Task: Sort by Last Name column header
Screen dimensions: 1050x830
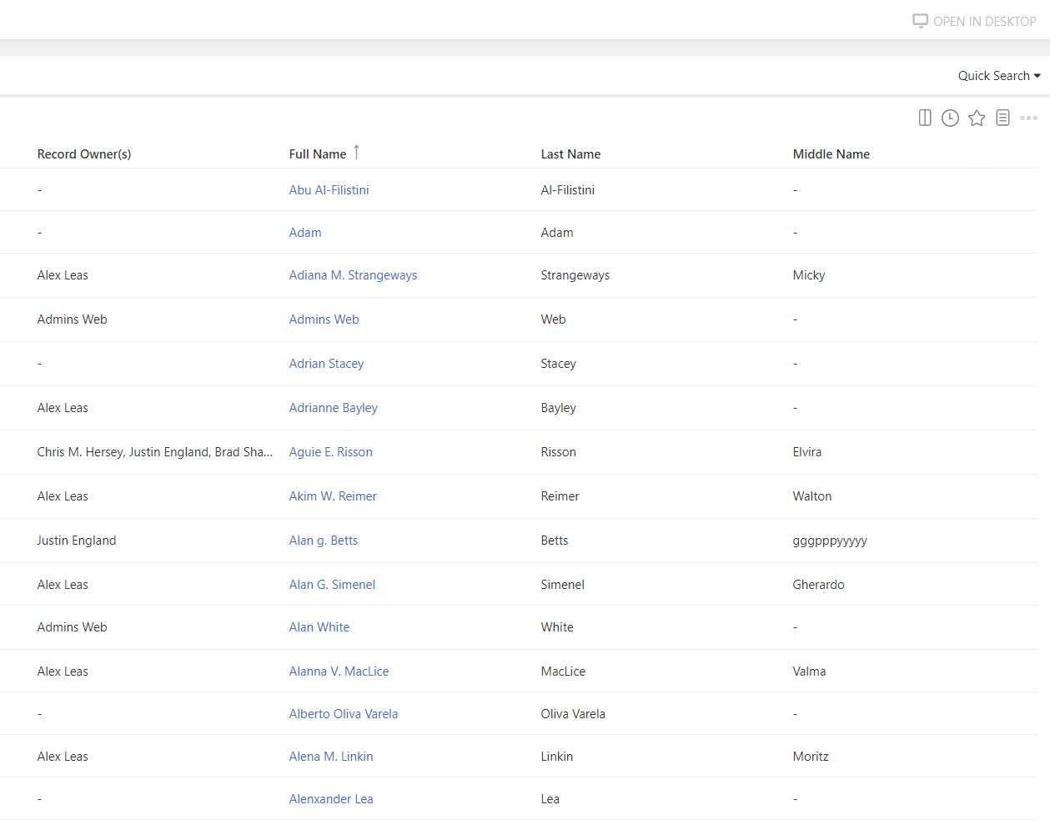Action: [570, 154]
